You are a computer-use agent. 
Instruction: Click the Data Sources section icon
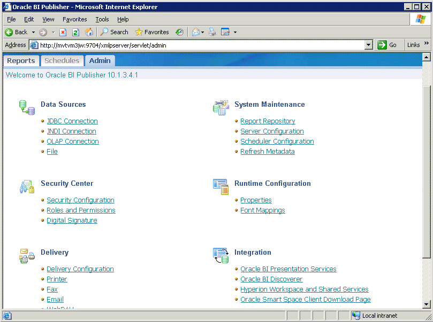click(x=26, y=107)
